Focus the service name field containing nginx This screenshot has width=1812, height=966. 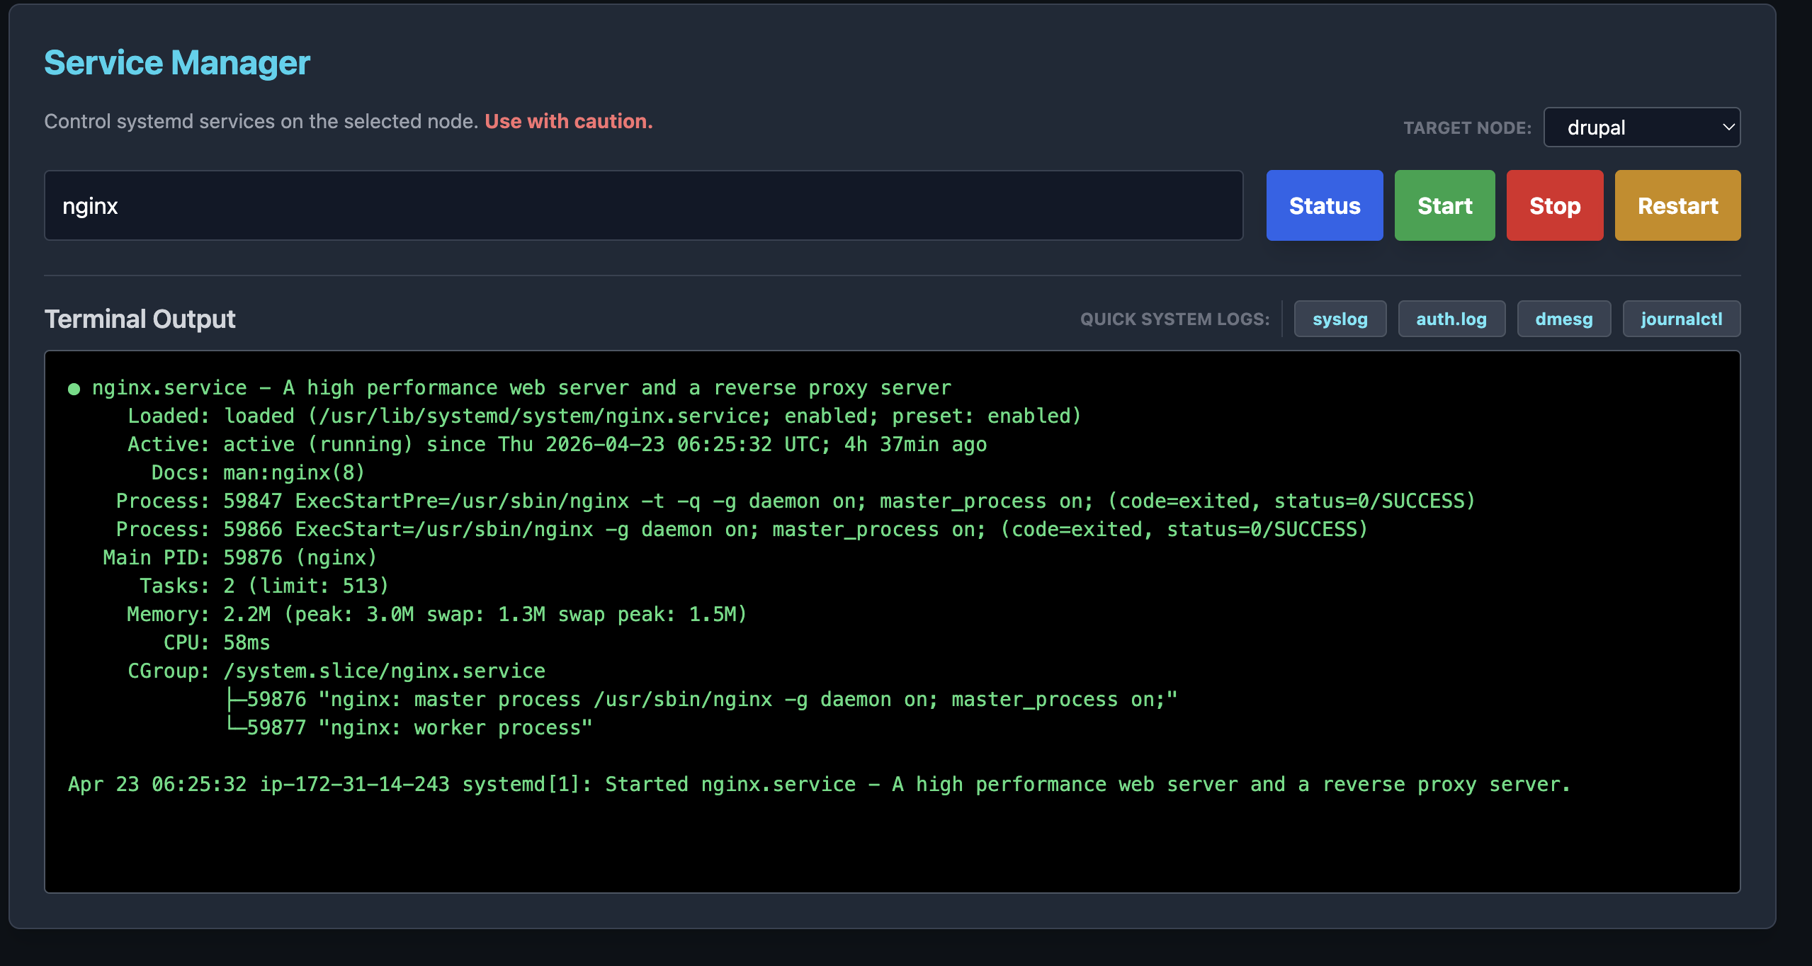tap(643, 205)
